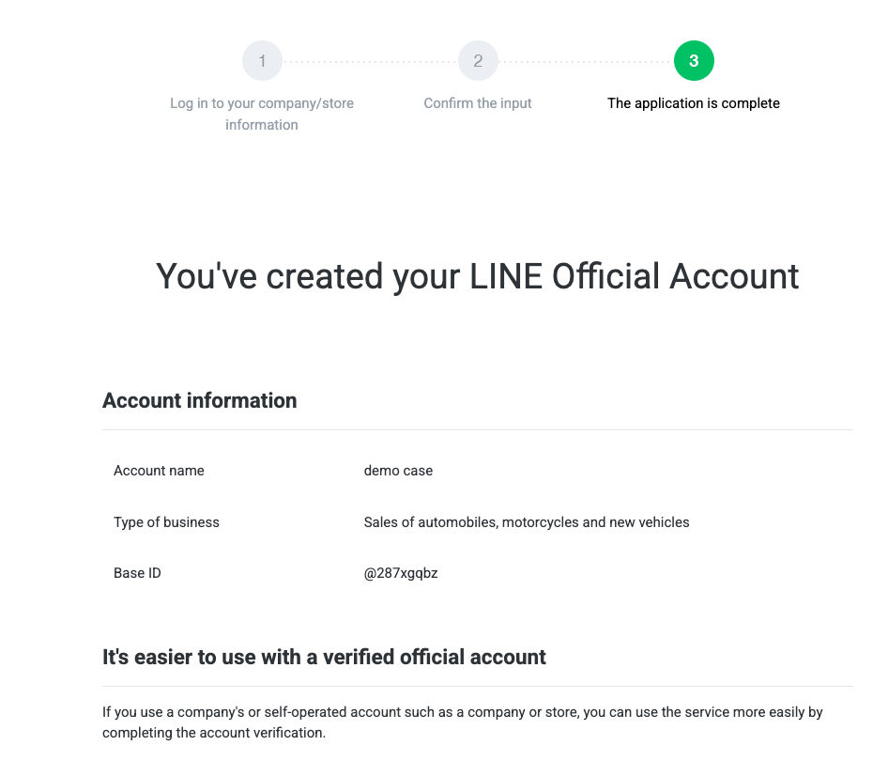Click the divider line under "Account information"
This screenshot has width=873, height=761.
[477, 429]
